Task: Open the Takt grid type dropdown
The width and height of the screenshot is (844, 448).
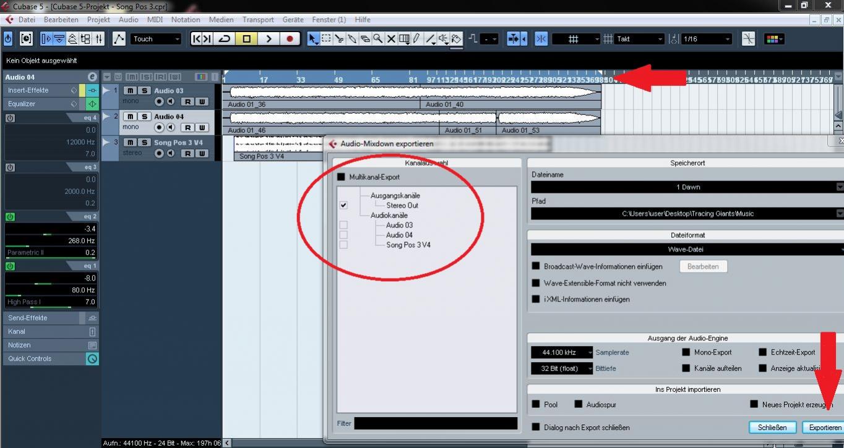Action: coord(640,39)
